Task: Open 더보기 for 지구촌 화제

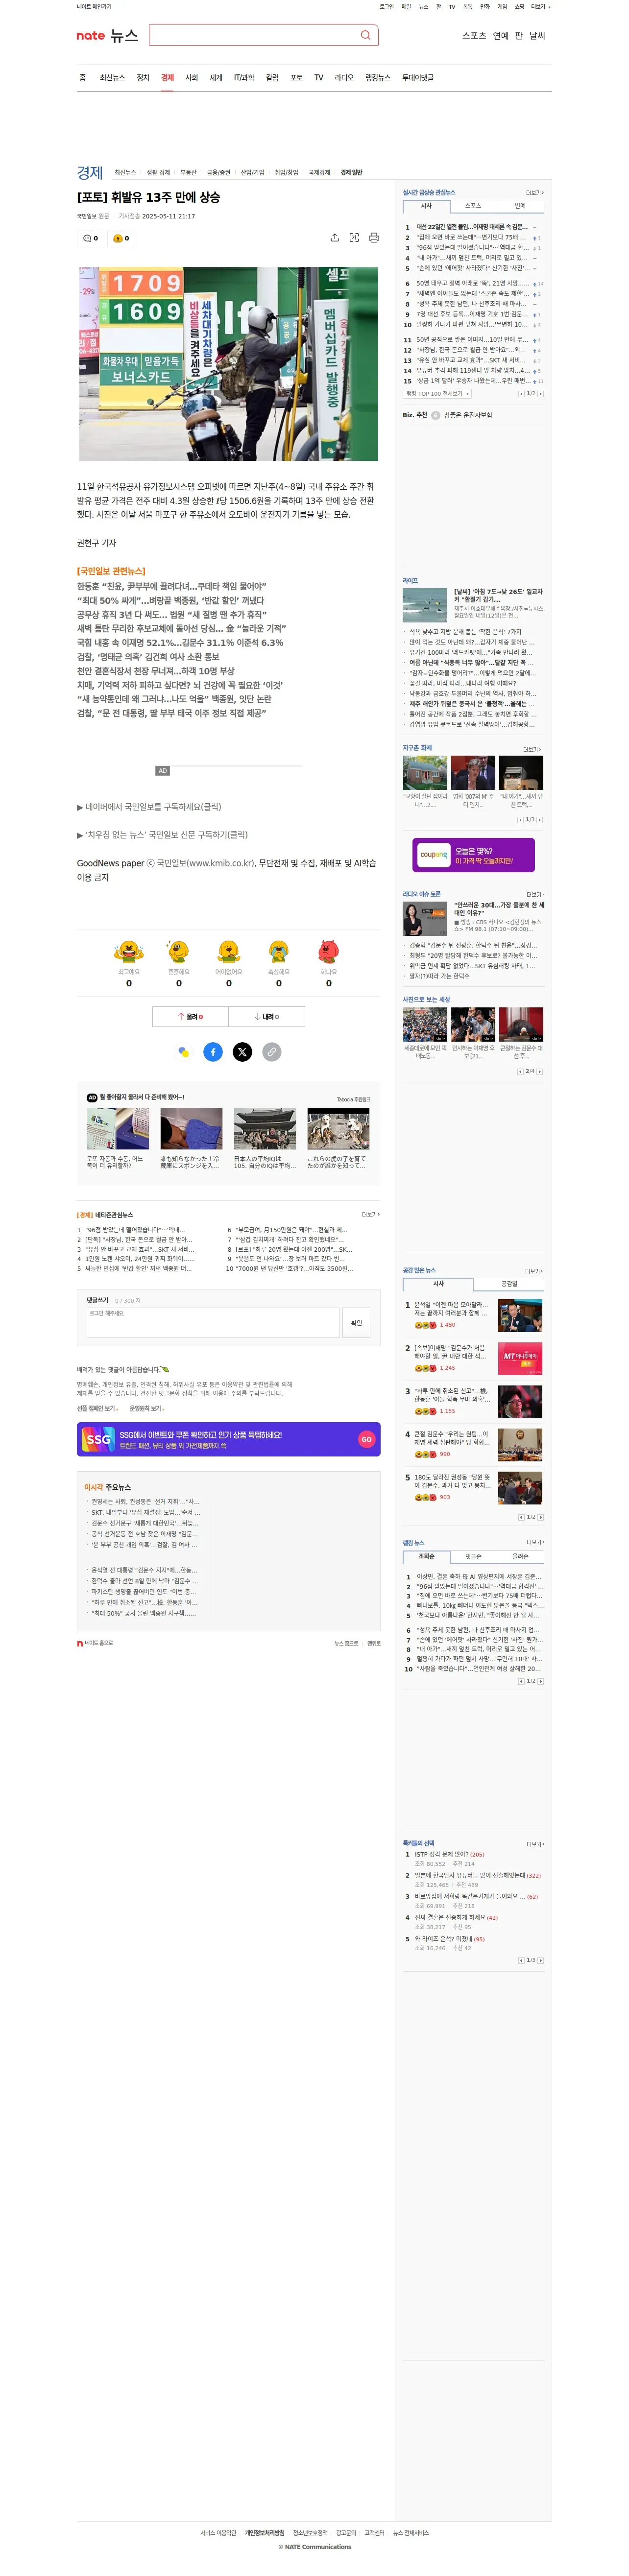Action: [x=532, y=749]
